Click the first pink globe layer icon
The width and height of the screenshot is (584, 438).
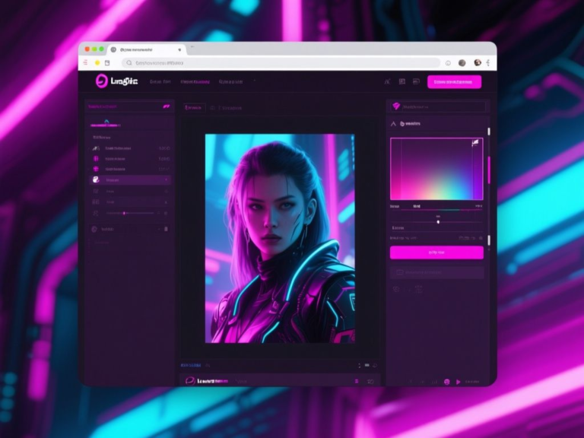[x=96, y=158]
